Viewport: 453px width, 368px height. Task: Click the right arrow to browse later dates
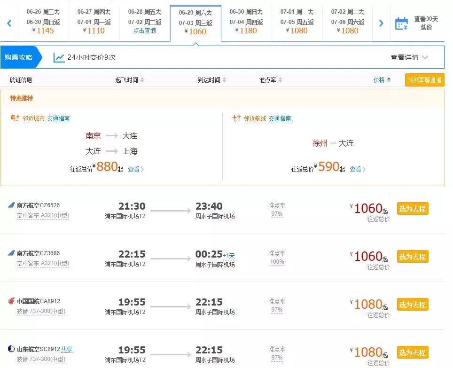(381, 22)
